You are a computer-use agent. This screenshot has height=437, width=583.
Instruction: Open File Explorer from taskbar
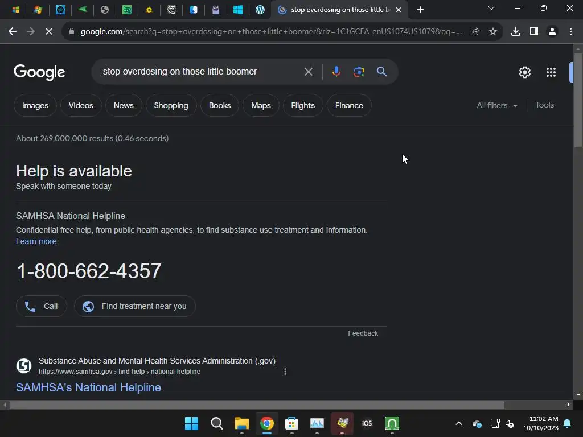point(241,423)
